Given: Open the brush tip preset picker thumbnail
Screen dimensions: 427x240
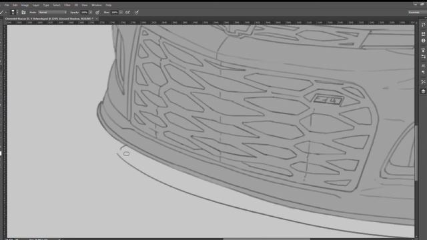Looking at the screenshot, I should [13, 12].
